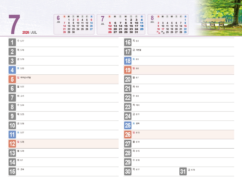Click the July mini calendar

click(121, 24)
